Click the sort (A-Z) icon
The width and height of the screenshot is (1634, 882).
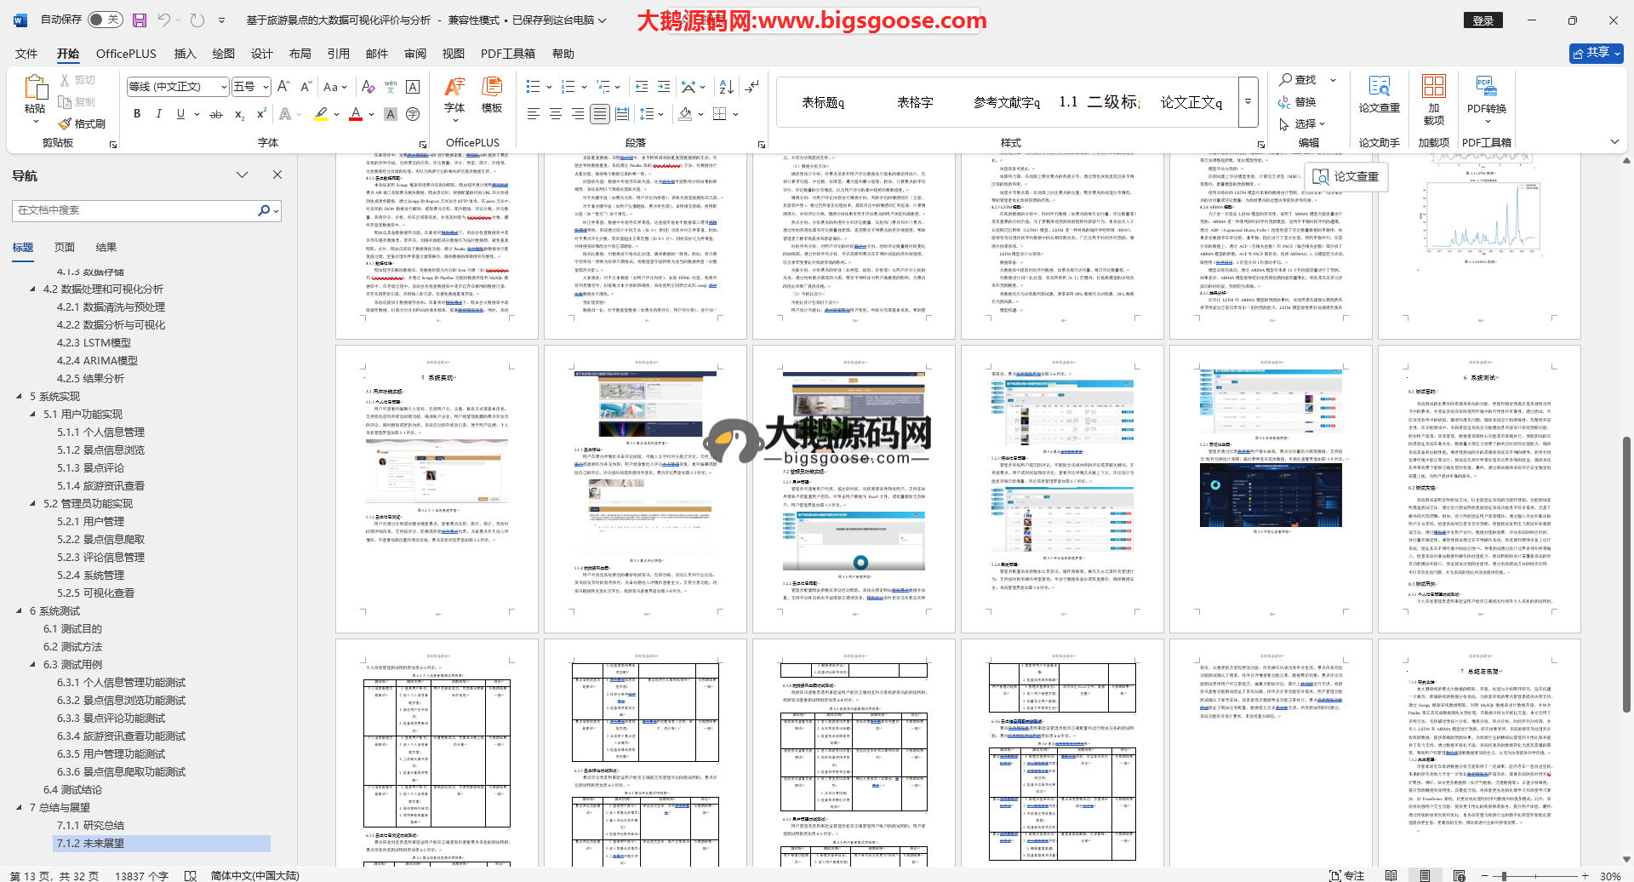(726, 87)
